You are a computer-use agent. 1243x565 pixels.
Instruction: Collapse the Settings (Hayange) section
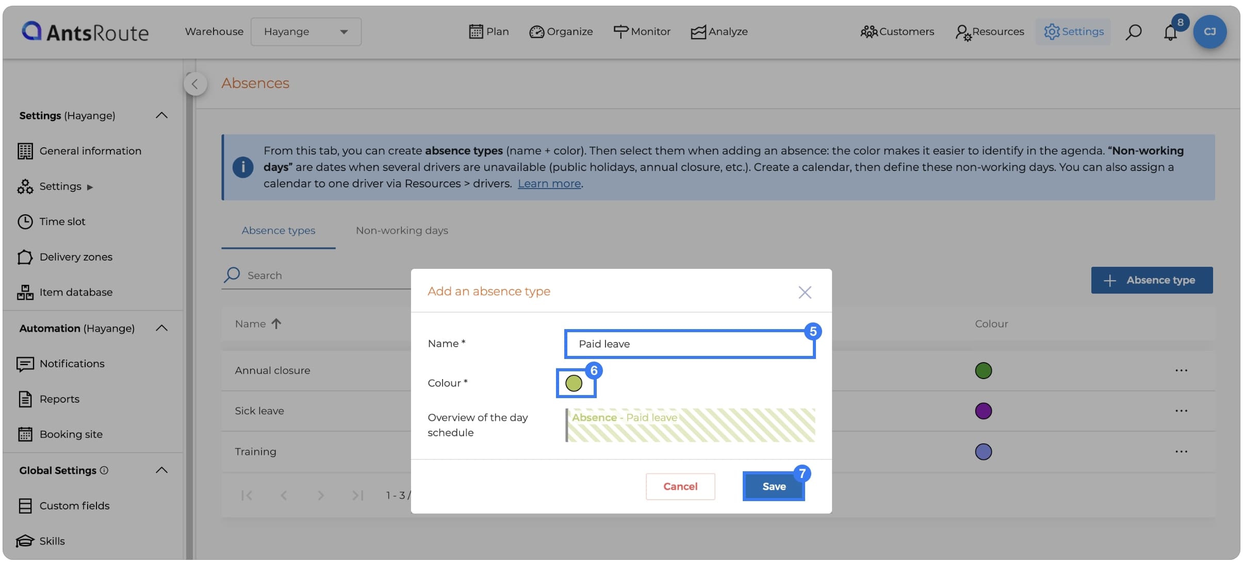(161, 115)
